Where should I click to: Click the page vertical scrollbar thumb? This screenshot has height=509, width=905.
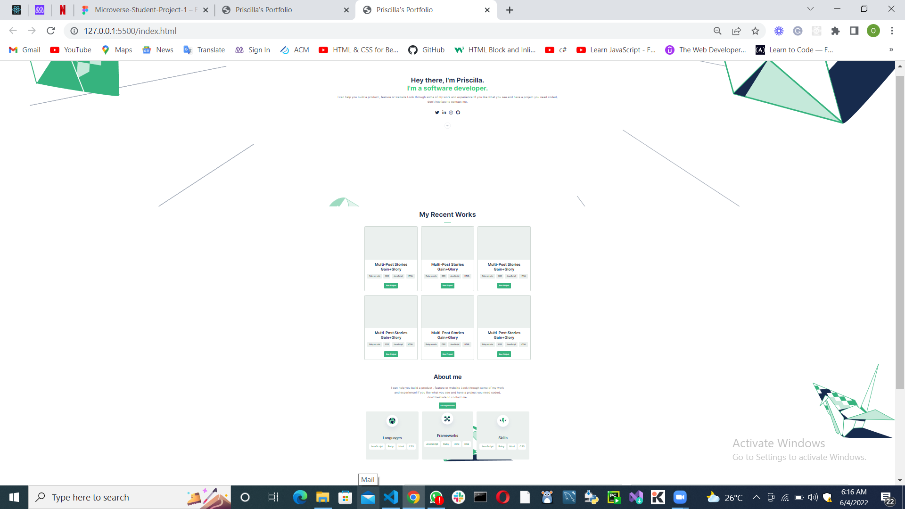(900, 231)
